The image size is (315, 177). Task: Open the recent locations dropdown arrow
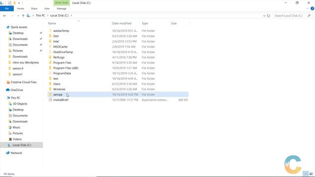click(x=18, y=16)
